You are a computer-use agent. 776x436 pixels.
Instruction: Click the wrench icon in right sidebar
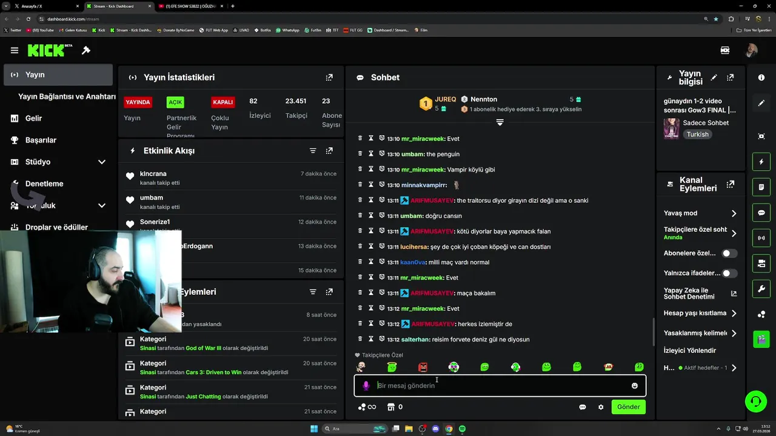coord(761,289)
